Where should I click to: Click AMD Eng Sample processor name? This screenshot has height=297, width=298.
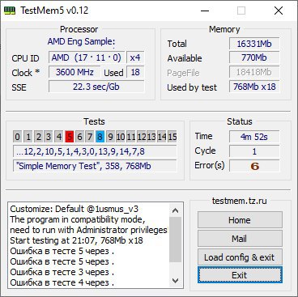click(81, 42)
